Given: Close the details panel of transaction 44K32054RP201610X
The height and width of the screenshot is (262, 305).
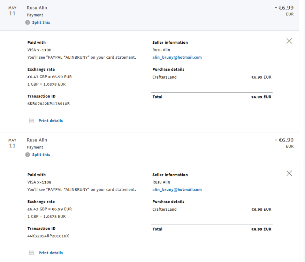Looking at the screenshot, I should (289, 173).
